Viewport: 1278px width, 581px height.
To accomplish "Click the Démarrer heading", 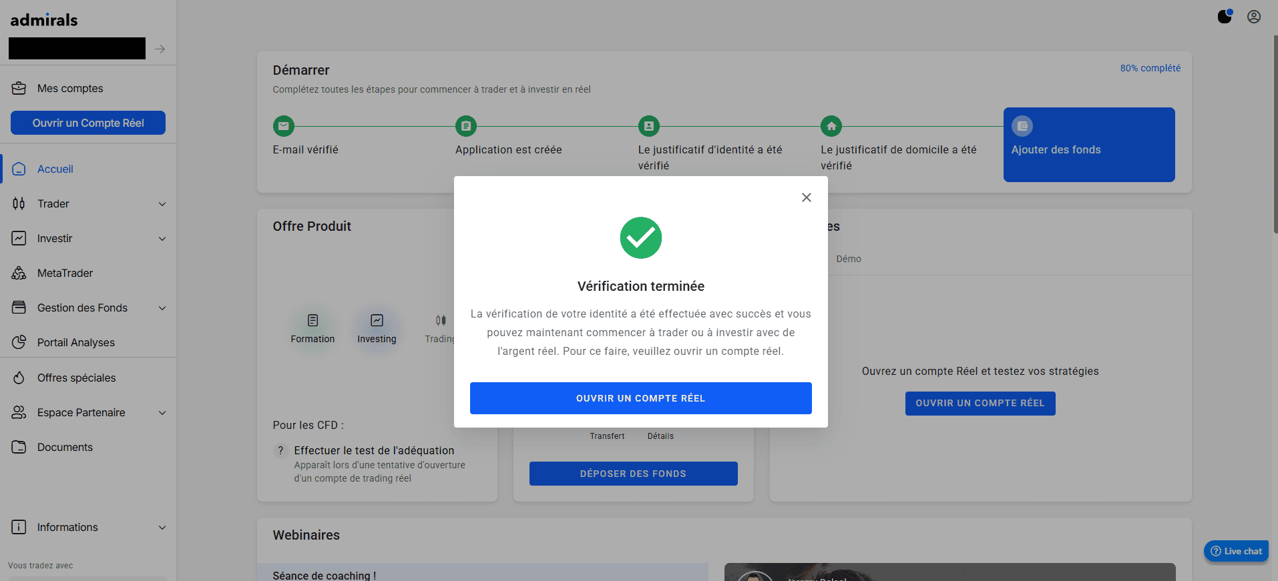I will coord(301,70).
